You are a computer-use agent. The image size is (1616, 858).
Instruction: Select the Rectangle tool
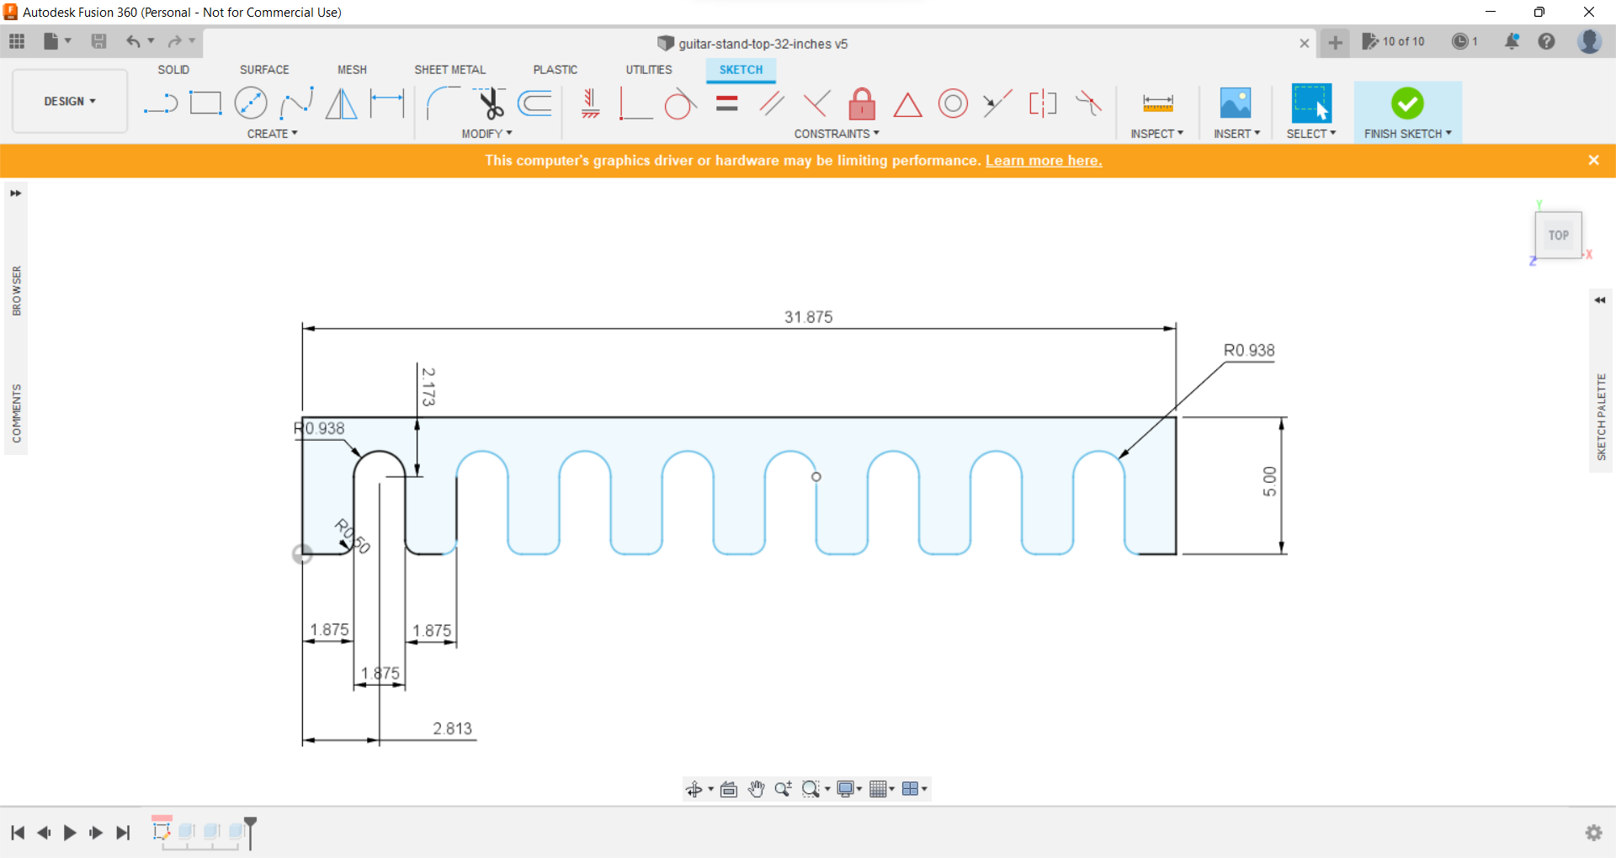click(205, 103)
